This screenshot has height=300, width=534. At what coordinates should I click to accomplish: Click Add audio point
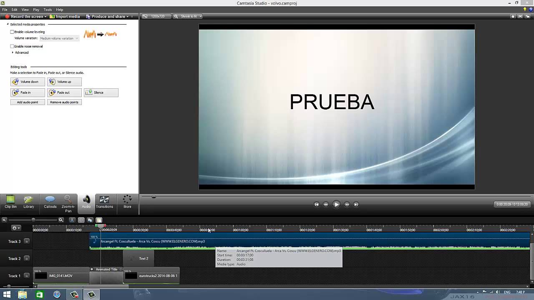point(28,102)
